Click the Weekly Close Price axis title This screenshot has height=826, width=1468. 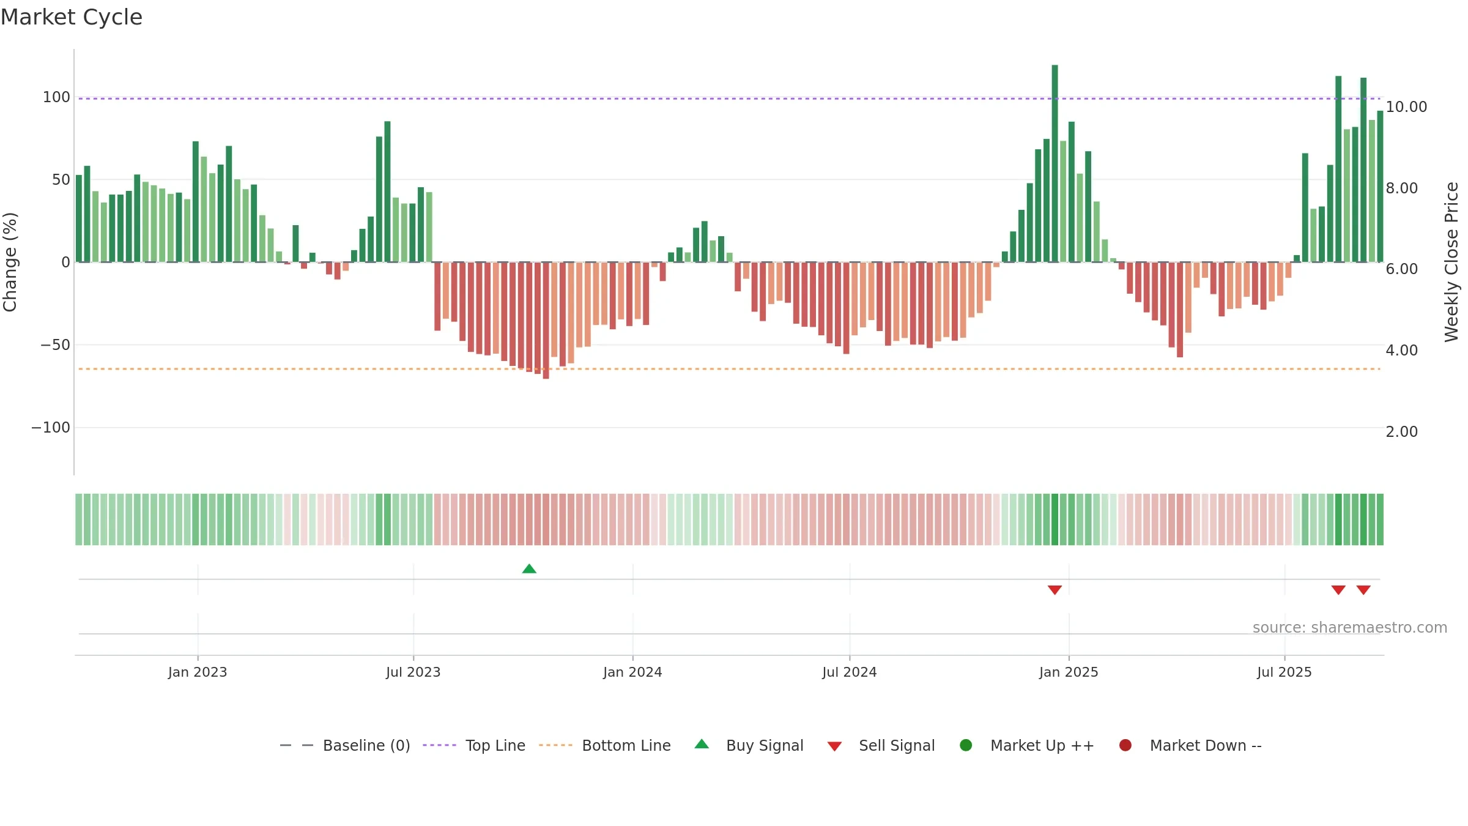pyautogui.click(x=1451, y=262)
